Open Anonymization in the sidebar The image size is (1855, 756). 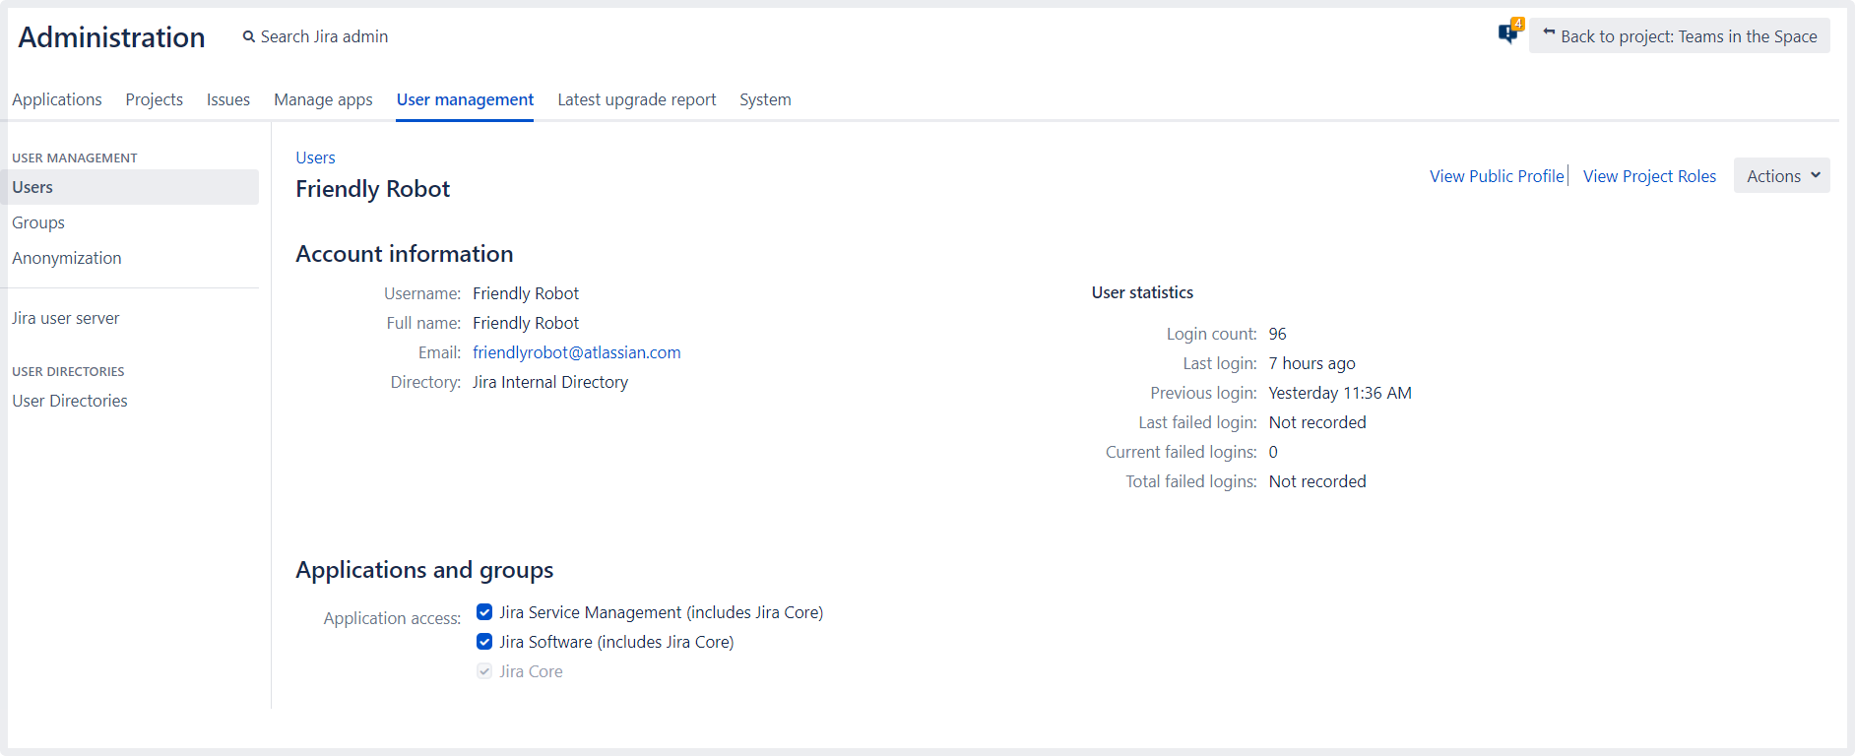(67, 258)
